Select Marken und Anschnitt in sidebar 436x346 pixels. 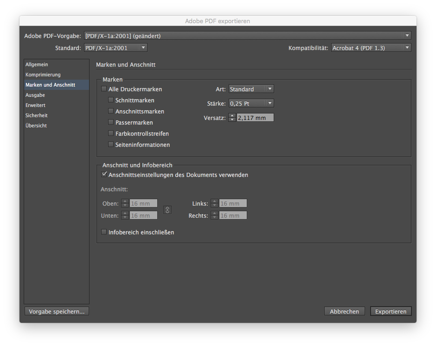point(57,85)
